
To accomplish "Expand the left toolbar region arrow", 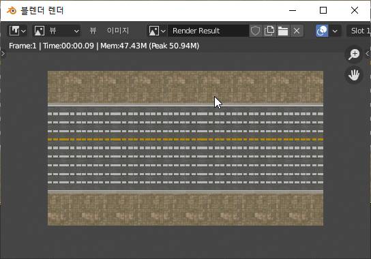I will (x=3, y=54).
